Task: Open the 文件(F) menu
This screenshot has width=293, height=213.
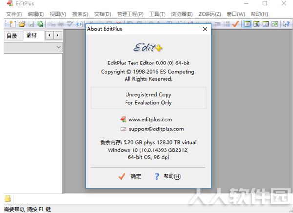Action: pyautogui.click(x=14, y=14)
